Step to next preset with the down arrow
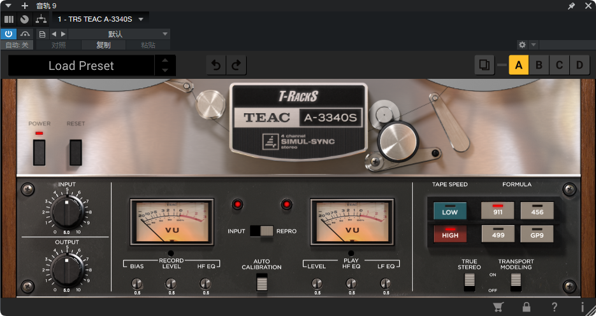596x316 pixels. 165,71
